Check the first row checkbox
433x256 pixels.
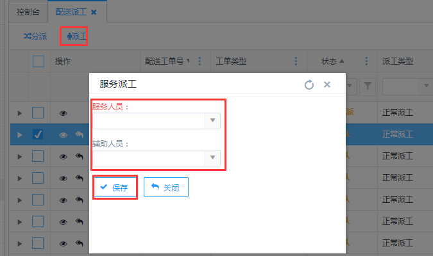38,113
